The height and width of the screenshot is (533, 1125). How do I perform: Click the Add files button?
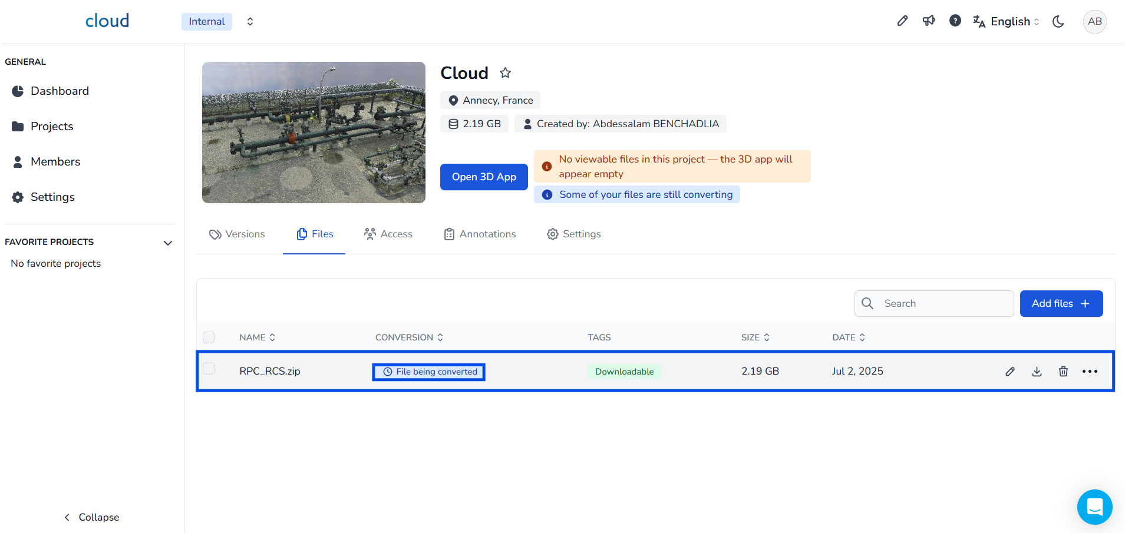[1061, 304]
